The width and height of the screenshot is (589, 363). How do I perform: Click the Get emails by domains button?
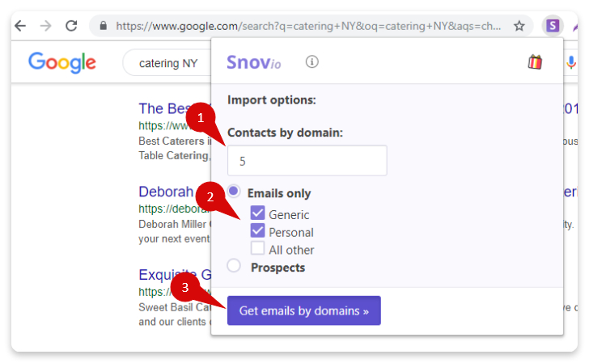coord(304,310)
